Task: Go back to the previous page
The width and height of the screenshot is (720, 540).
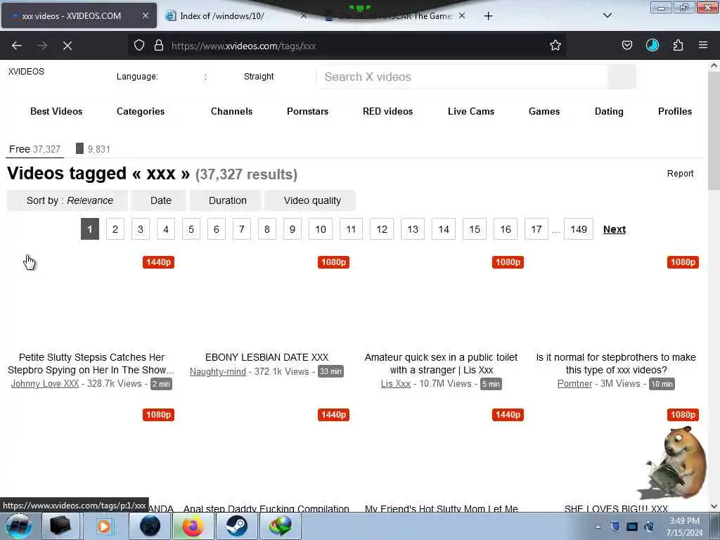Action: [17, 46]
